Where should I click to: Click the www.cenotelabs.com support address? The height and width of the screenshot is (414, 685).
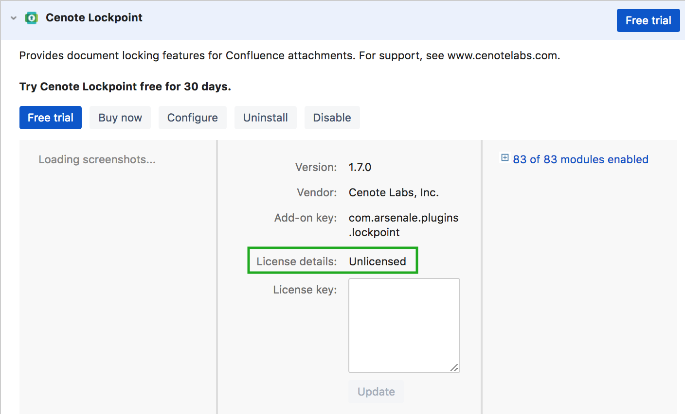[503, 55]
